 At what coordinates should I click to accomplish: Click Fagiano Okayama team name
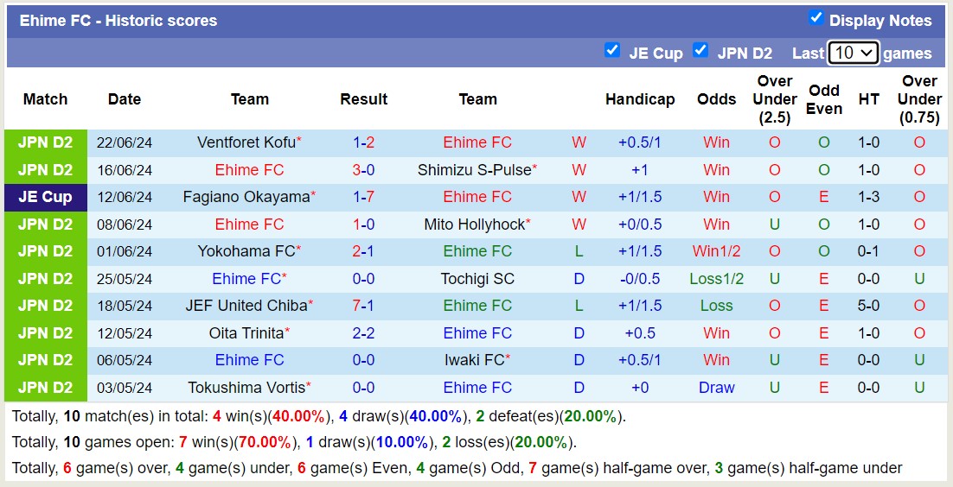click(x=246, y=197)
